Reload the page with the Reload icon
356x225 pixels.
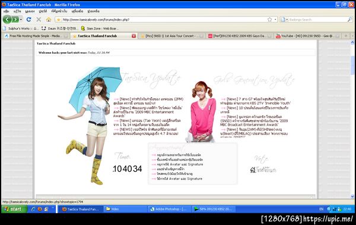29,20
